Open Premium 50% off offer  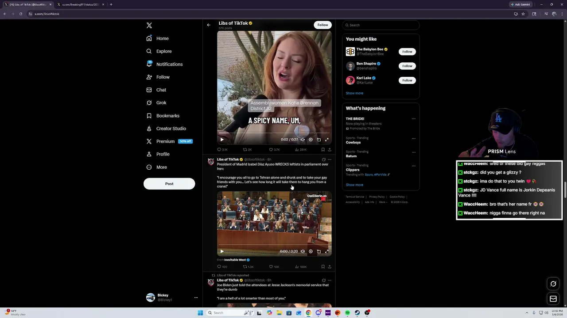click(x=169, y=141)
